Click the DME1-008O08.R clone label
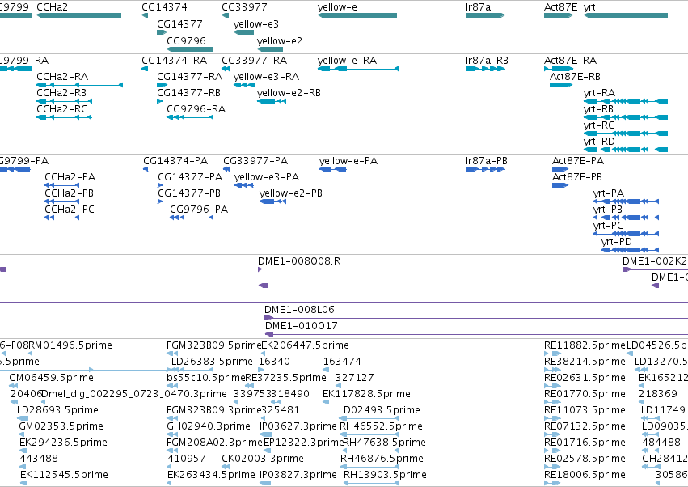The width and height of the screenshot is (688, 487). (299, 261)
